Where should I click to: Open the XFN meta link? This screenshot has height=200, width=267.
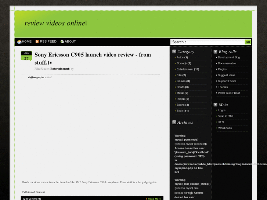221,122
